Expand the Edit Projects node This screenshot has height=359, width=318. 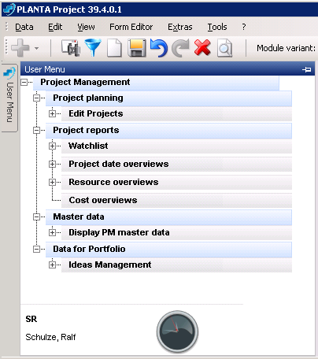(x=52, y=114)
